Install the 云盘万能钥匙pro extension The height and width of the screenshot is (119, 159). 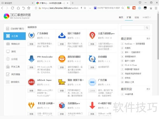pos(92,44)
